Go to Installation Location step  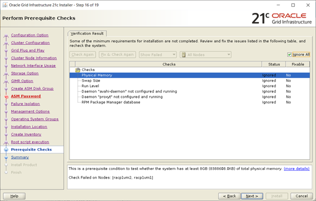pyautogui.click(x=29, y=127)
